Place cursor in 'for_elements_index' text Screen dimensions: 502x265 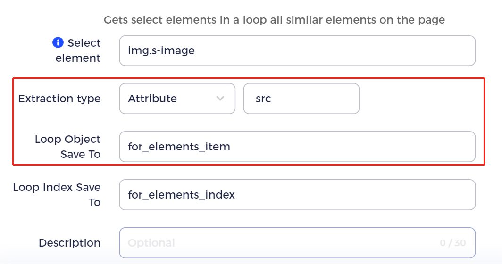coord(181,195)
